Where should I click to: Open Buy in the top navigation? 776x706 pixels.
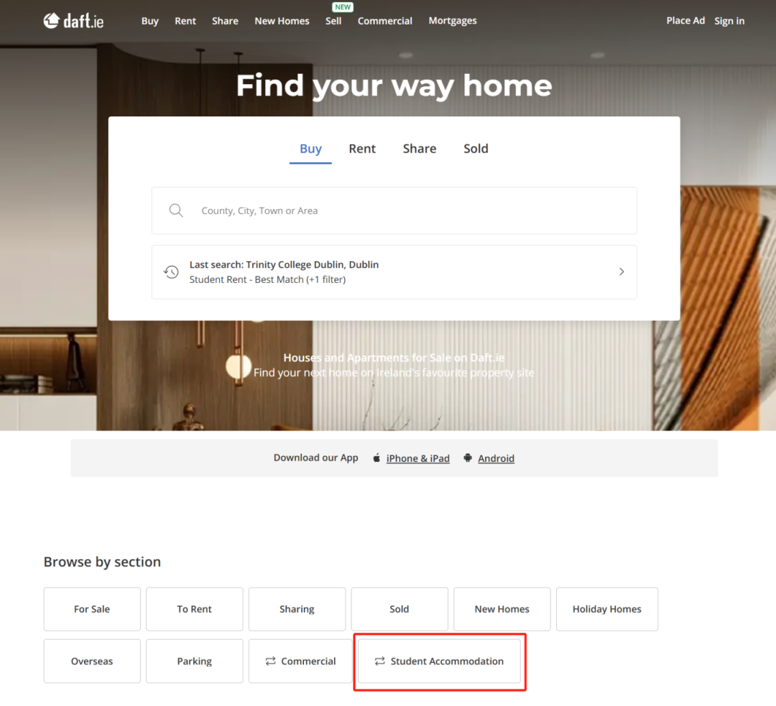pyautogui.click(x=150, y=21)
